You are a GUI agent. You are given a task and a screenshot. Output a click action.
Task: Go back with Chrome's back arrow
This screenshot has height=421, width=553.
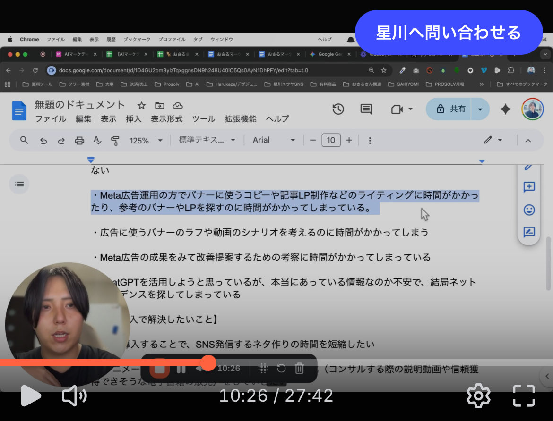[x=9, y=70]
